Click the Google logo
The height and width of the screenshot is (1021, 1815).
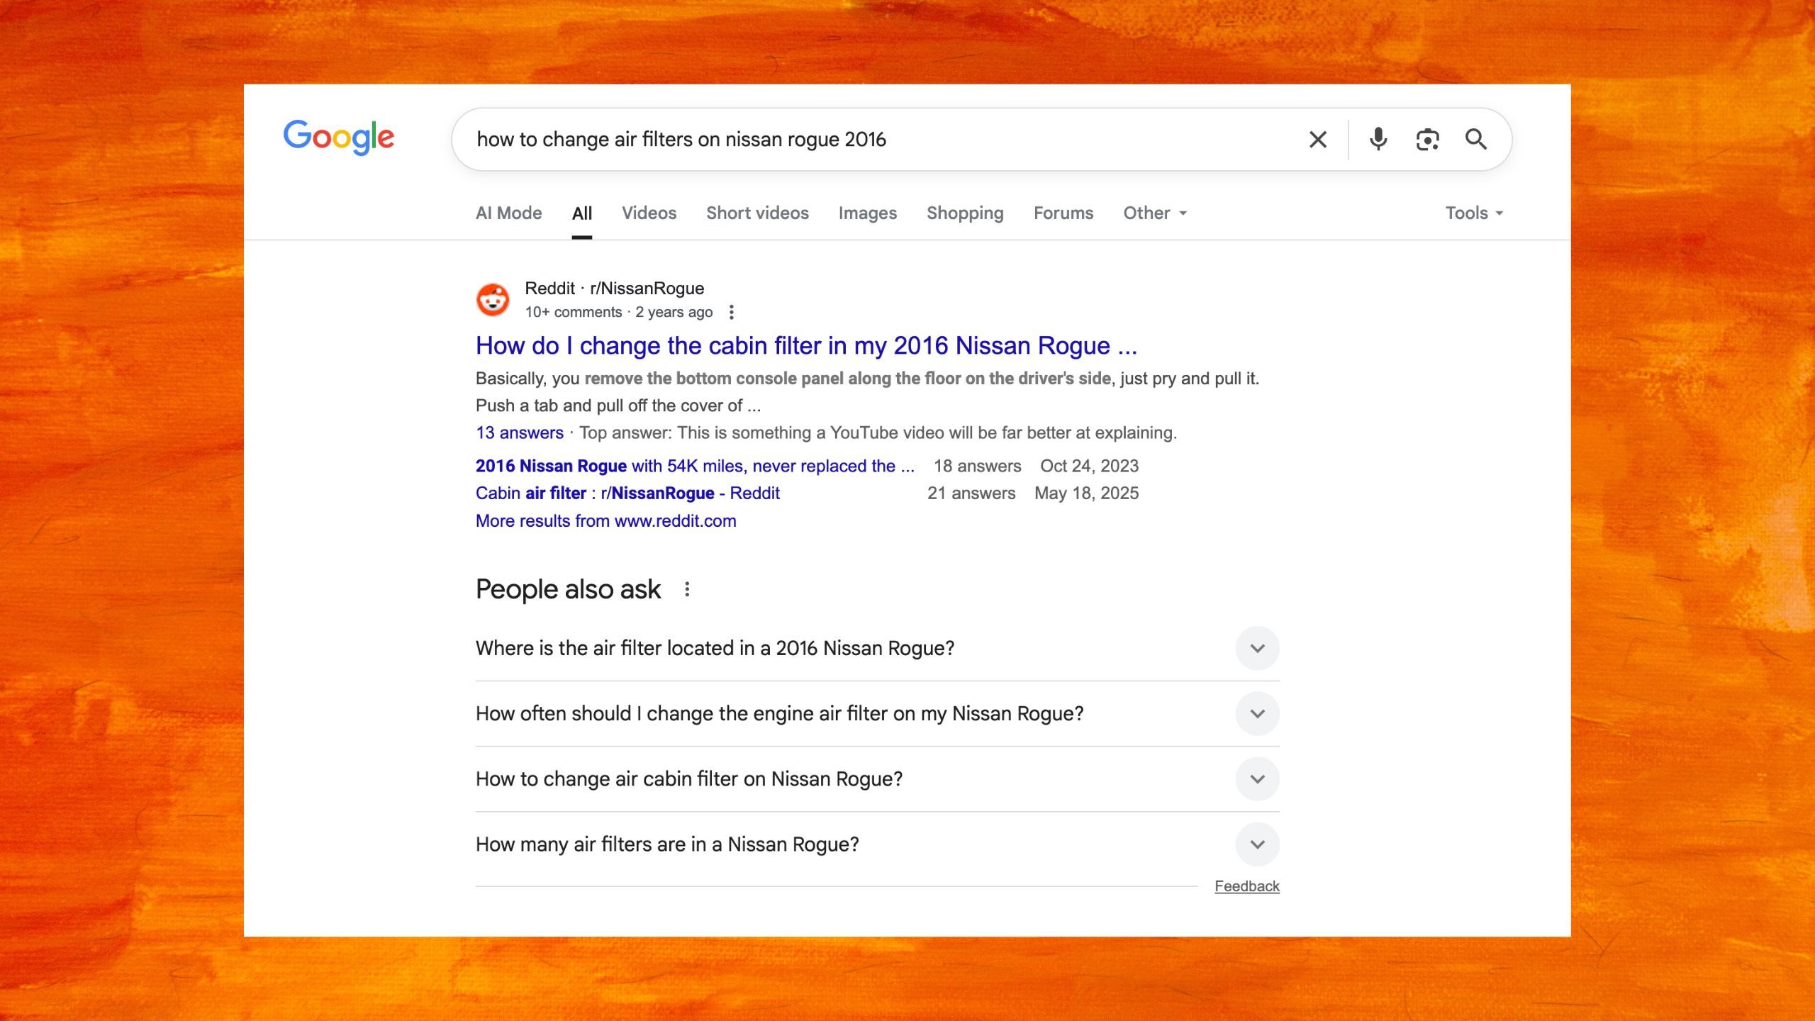(339, 137)
